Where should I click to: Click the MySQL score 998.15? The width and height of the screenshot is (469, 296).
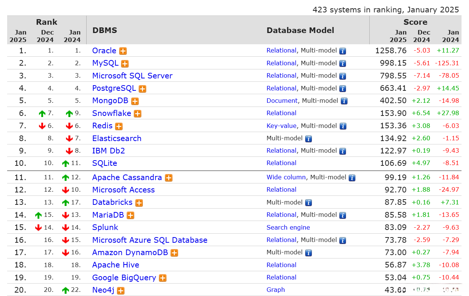[x=394, y=63]
